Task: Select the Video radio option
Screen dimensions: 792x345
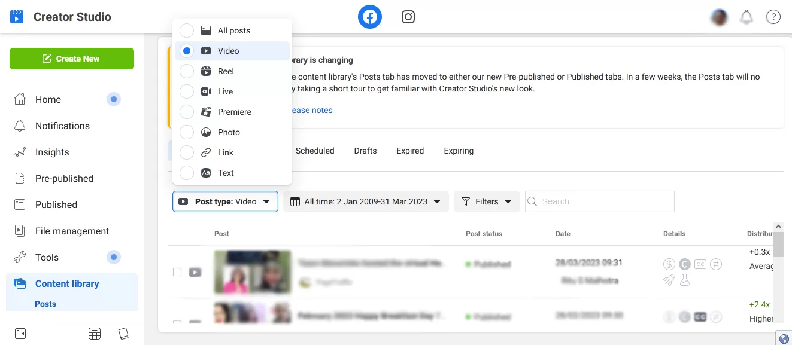Action: (187, 51)
